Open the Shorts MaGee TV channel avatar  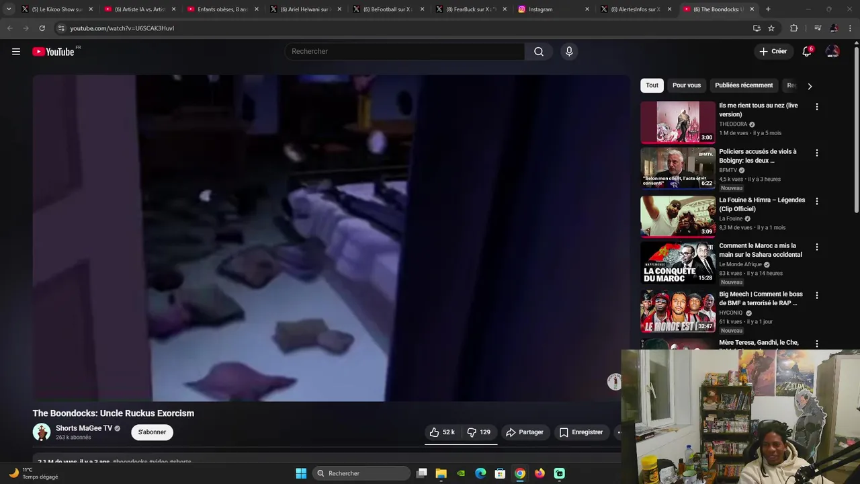(42, 432)
